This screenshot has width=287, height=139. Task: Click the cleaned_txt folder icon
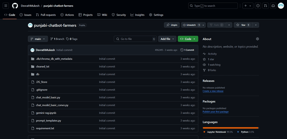pyautogui.click(x=33, y=66)
